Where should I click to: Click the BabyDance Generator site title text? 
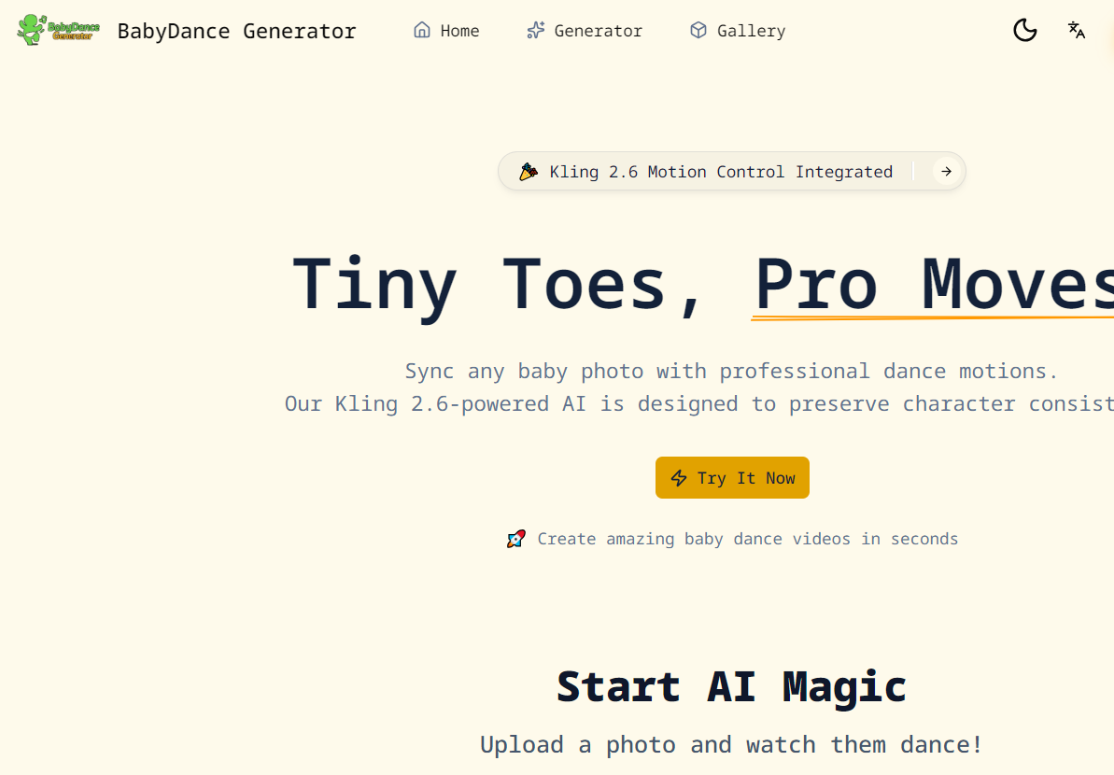[x=236, y=30]
